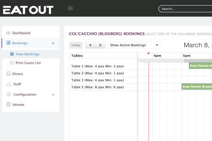Screen dimensions: 212x141
Task: Open the Show Active Bookings dropdown
Action: coord(134,45)
